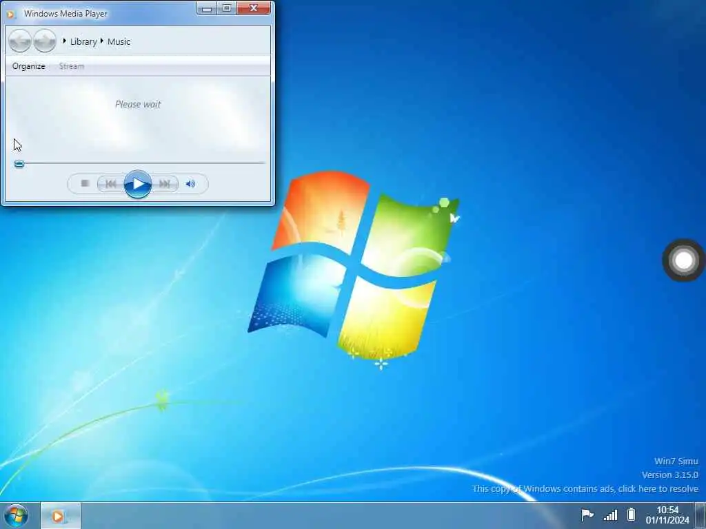Check the network signal tray icon
The width and height of the screenshot is (706, 529).
pyautogui.click(x=610, y=515)
